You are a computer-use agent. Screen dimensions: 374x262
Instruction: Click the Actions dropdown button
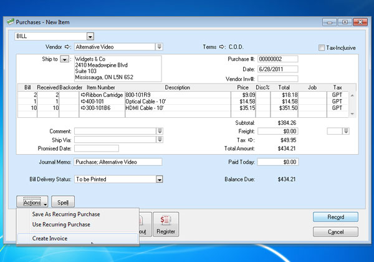click(32, 201)
